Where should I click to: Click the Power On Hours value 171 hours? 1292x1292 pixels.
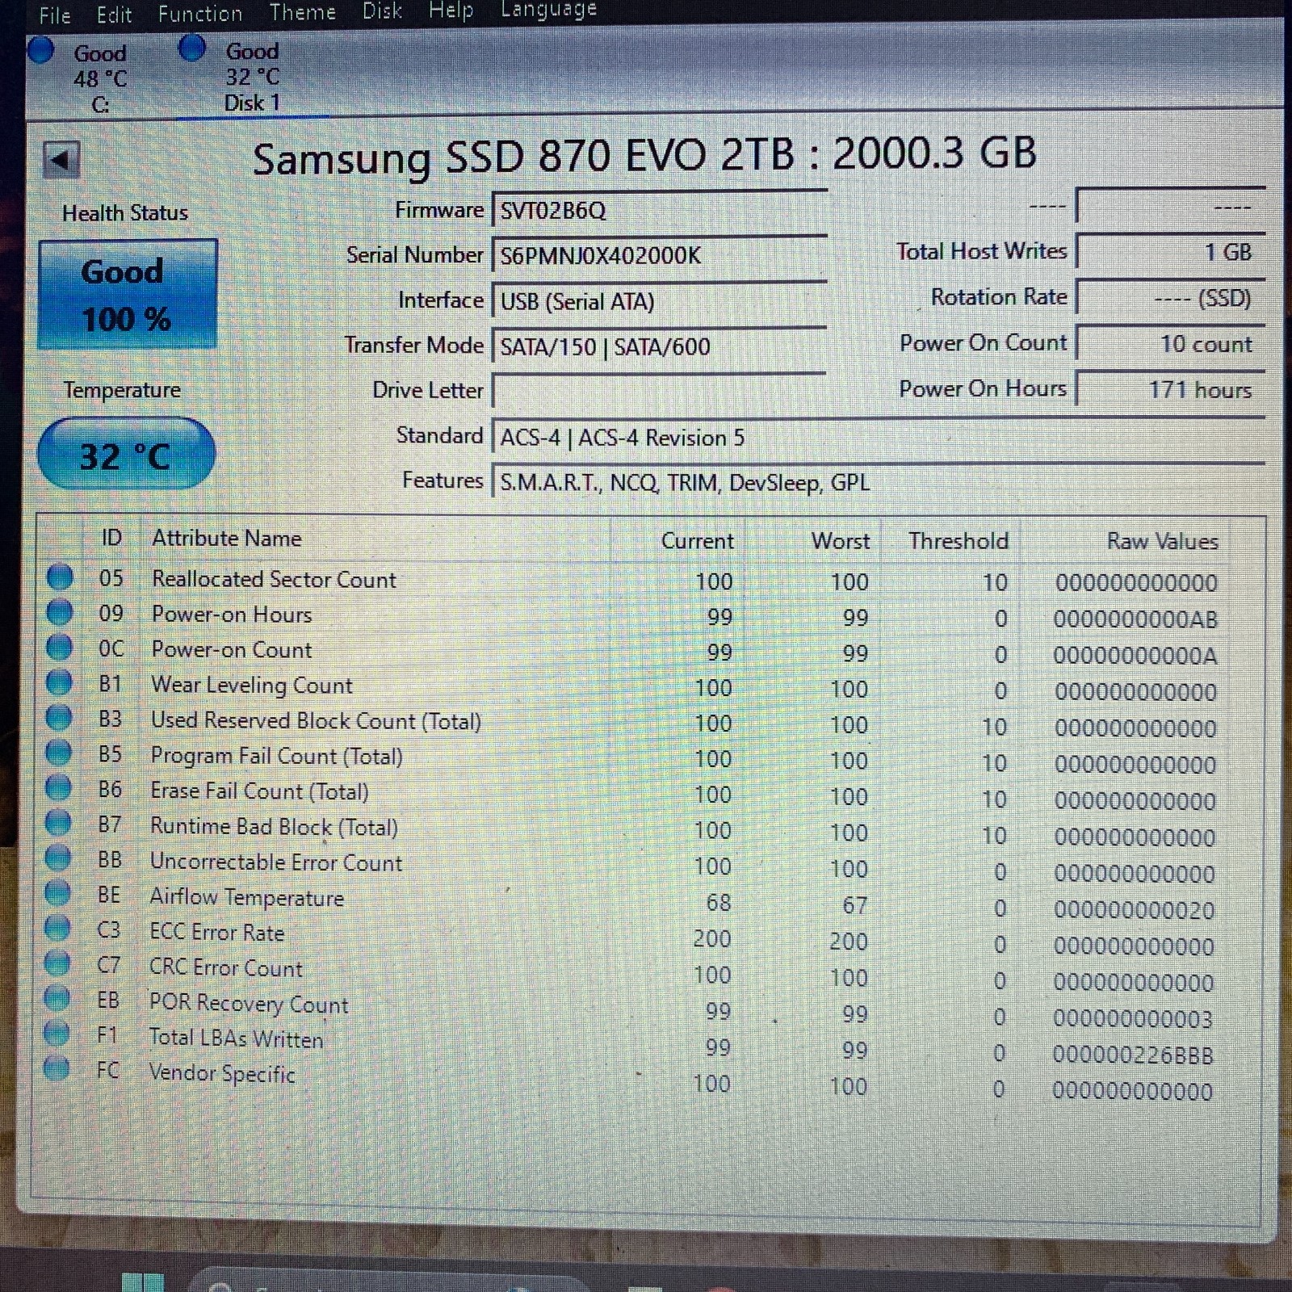coord(1171,389)
